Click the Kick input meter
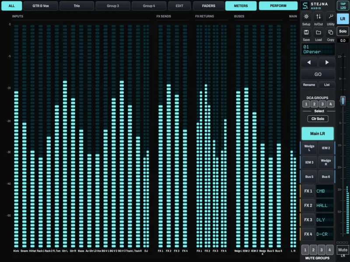Screen dimensions: 350x262 pos(16,136)
